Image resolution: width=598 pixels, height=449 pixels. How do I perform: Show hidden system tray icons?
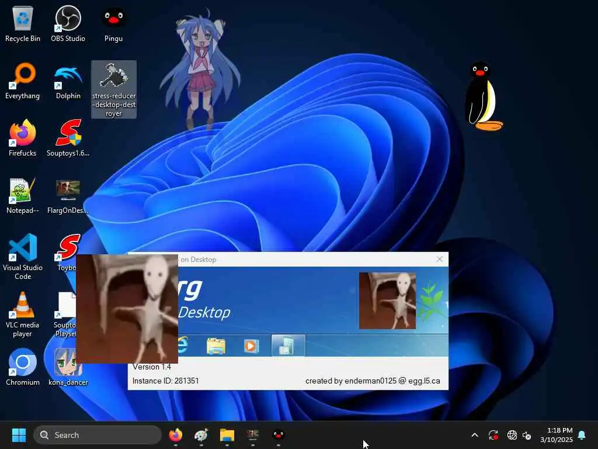475,435
